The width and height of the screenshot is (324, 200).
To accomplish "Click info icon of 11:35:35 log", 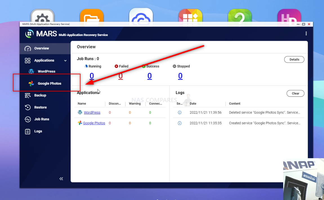I will [x=180, y=123].
